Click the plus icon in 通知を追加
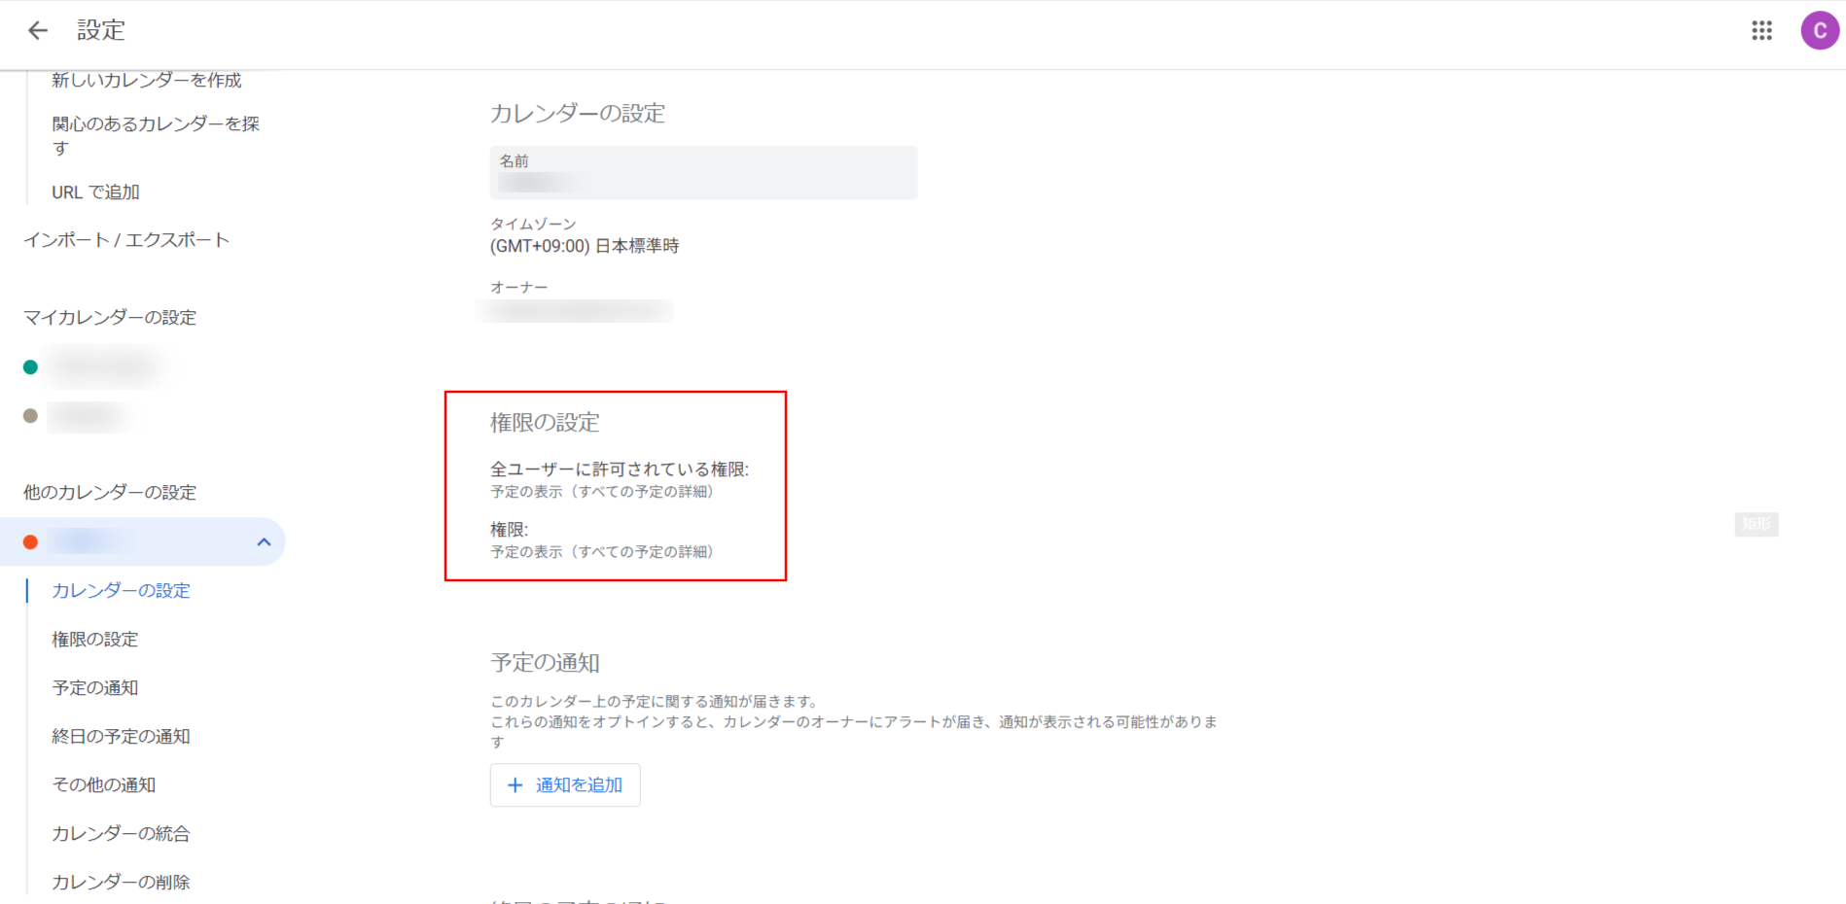This screenshot has width=1846, height=904. click(515, 785)
